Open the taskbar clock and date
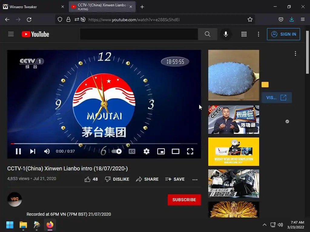This screenshot has height=232, width=310. tap(295, 225)
